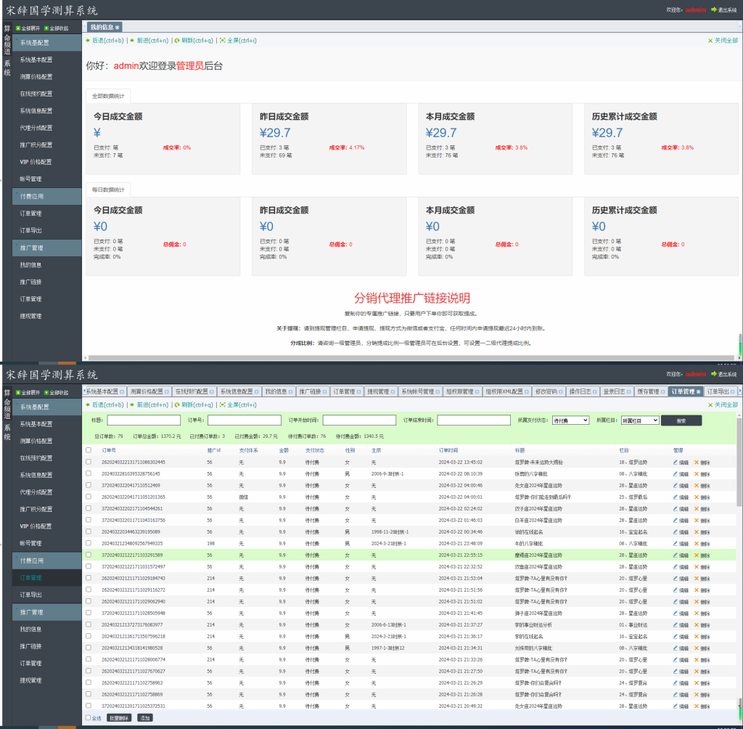Image resolution: width=743 pixels, height=729 pixels.
Task: Open the 每日数据统计 statistics tab
Action: pos(108,190)
